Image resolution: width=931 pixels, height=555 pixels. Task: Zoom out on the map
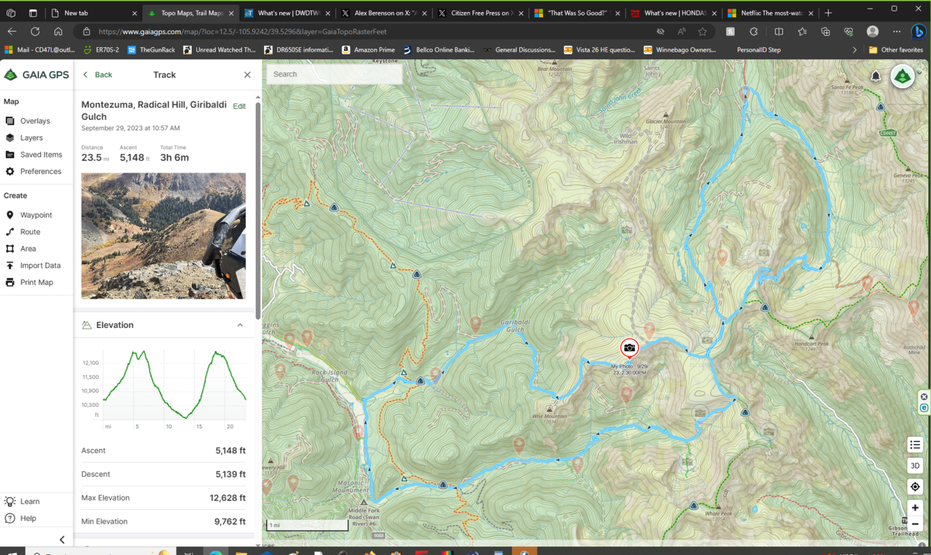[x=915, y=523]
